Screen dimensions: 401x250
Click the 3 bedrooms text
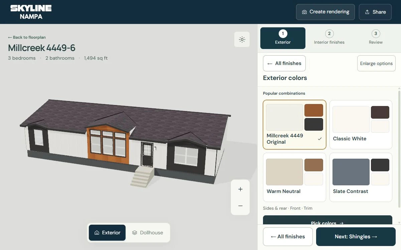tap(22, 58)
